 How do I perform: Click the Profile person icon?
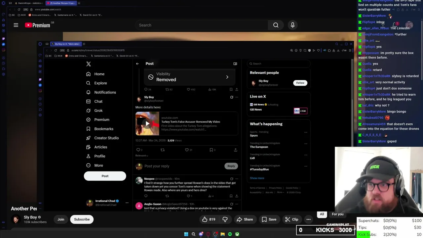click(88, 156)
